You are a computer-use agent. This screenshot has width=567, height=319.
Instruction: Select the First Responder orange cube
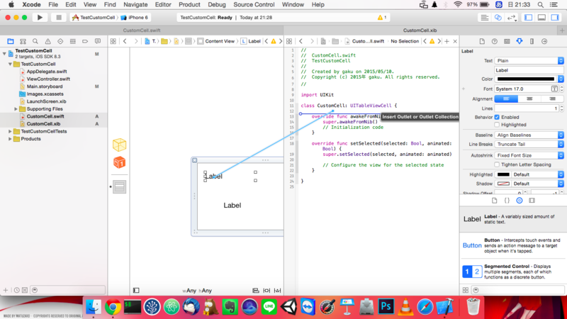point(119,162)
